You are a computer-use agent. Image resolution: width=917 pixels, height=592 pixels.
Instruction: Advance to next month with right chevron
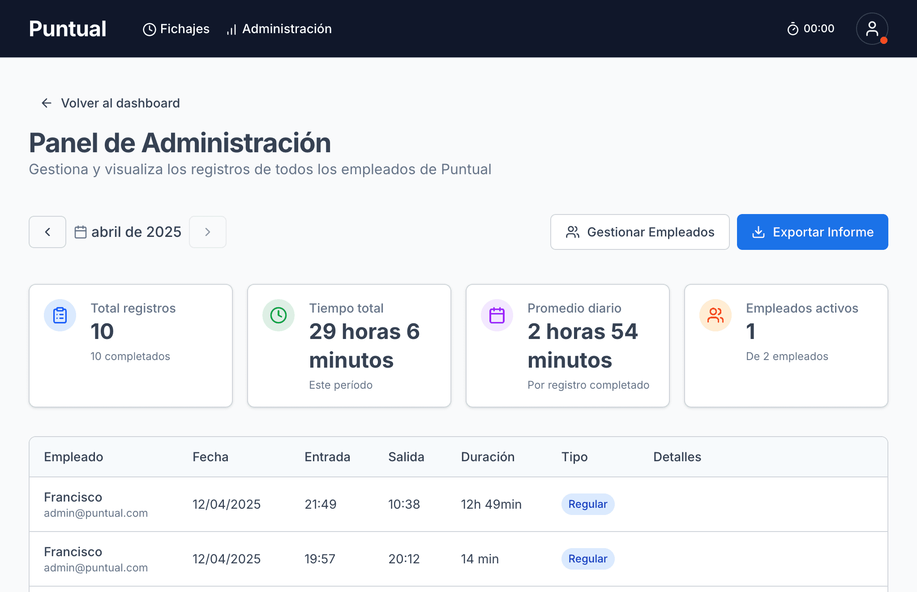coord(207,232)
